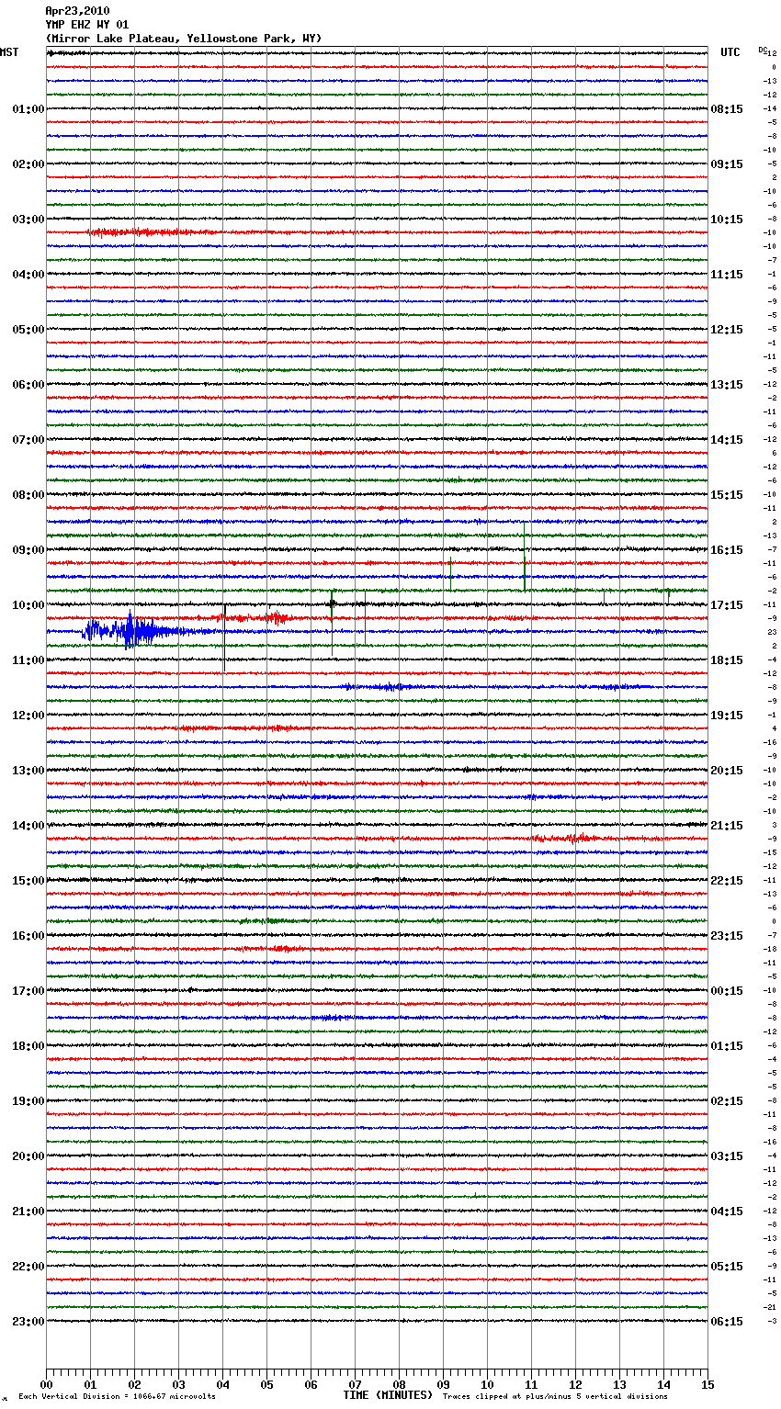Click the "08:15" UTC time label
The image size is (781, 1409).
pyautogui.click(x=727, y=109)
